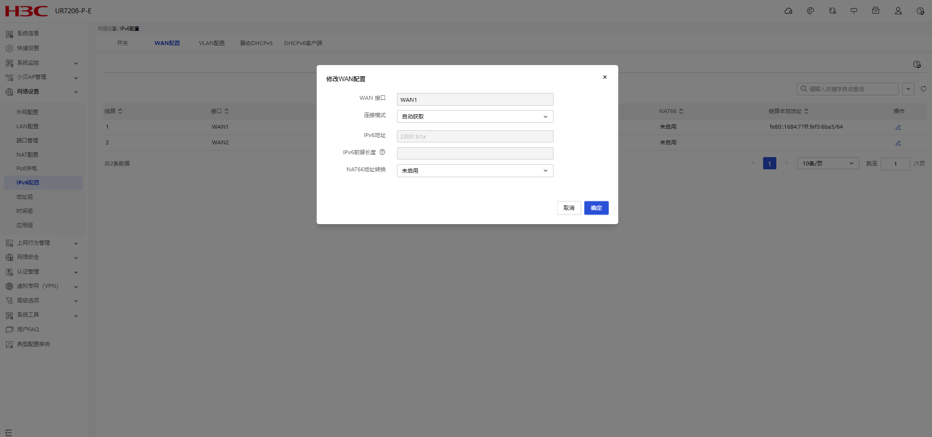Open the 10条/页 page size selector
Viewport: 932px width, 437px height.
click(828, 163)
